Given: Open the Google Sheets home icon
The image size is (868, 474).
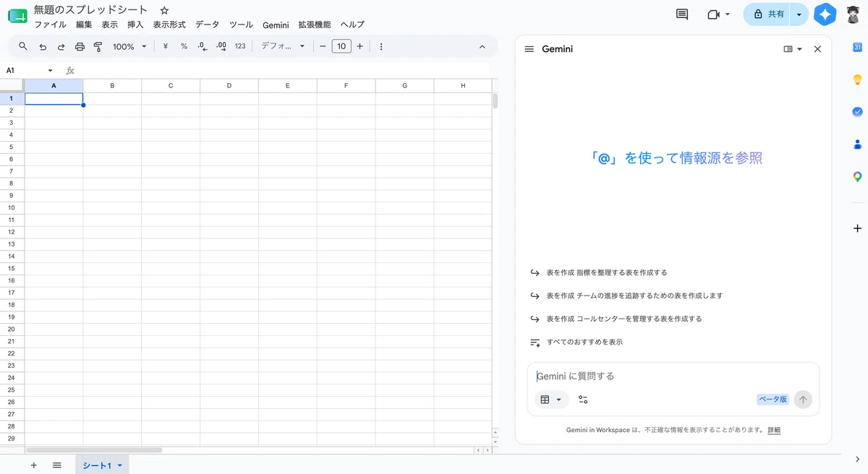Looking at the screenshot, I should coord(17,16).
